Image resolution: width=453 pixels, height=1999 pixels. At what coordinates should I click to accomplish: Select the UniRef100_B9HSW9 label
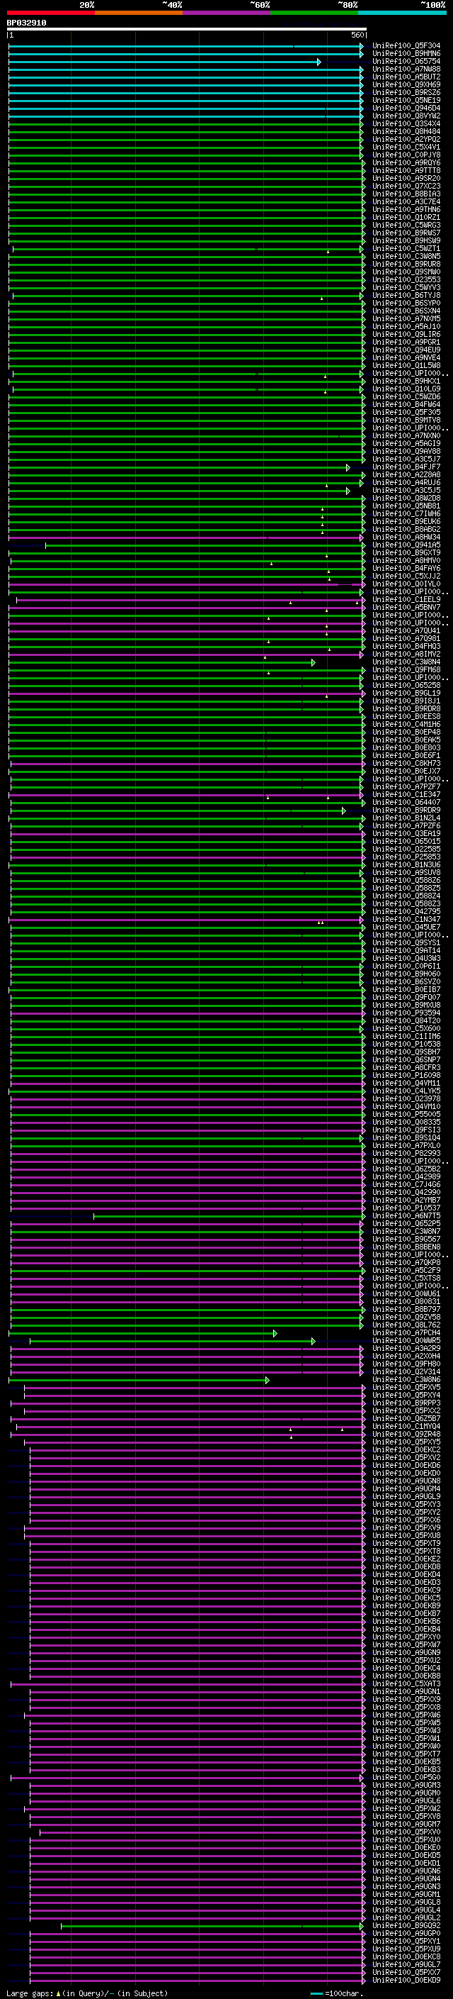coord(406,240)
